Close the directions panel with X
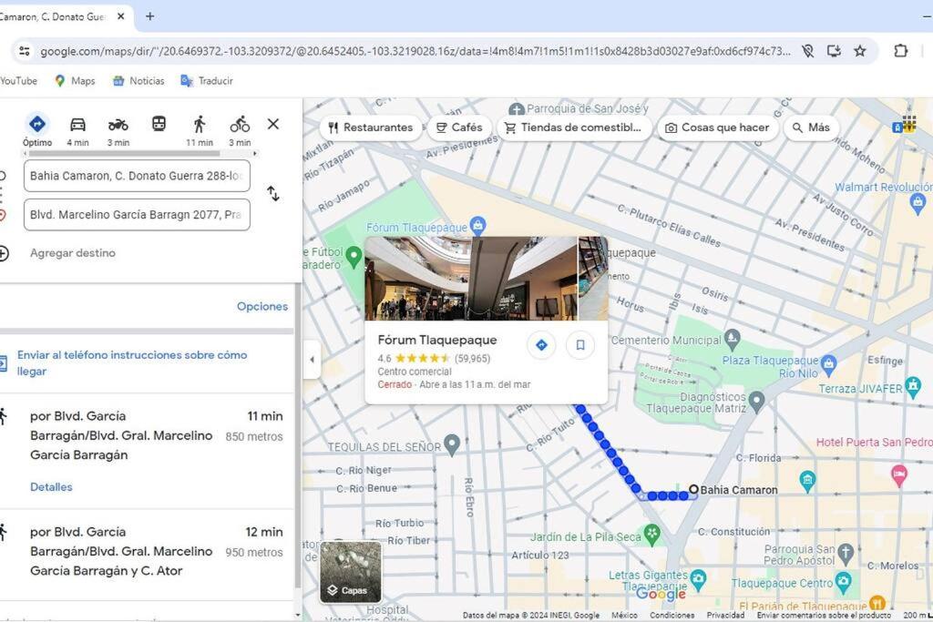 [273, 124]
